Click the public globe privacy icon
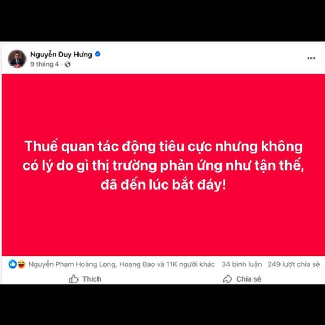The width and height of the screenshot is (325, 325). coord(68,64)
